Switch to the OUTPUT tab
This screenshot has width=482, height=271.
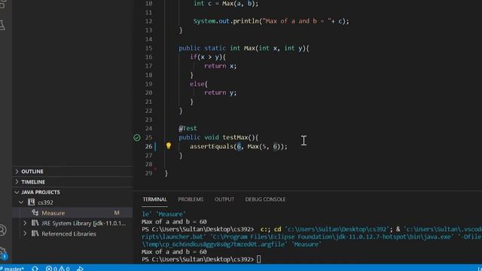(224, 199)
